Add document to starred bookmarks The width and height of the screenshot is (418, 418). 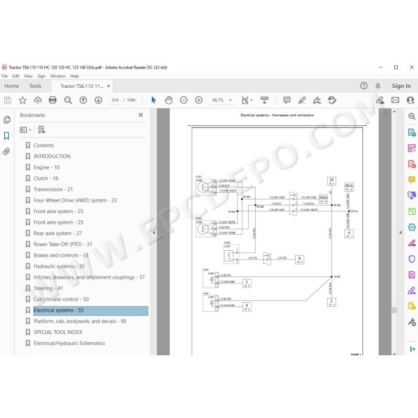tap(23, 100)
